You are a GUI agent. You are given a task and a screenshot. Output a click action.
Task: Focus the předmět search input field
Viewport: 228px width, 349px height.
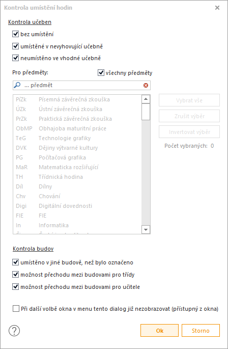81,85
